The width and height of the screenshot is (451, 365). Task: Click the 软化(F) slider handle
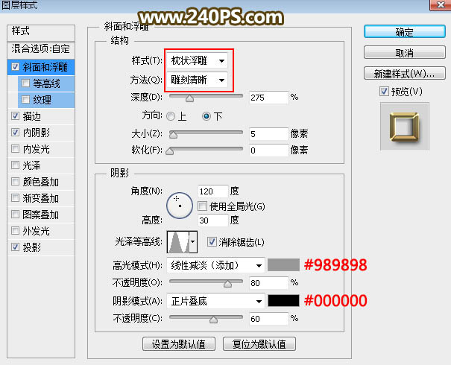click(170, 151)
